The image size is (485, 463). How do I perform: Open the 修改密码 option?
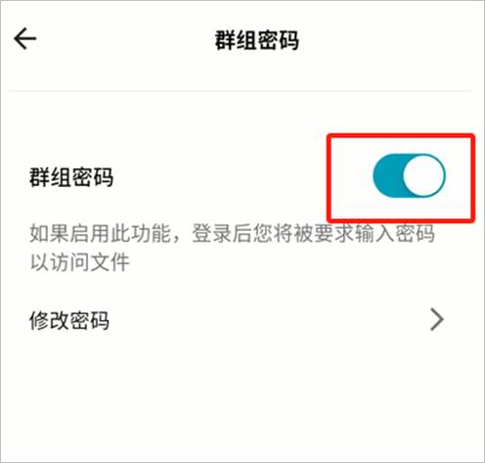click(242, 320)
